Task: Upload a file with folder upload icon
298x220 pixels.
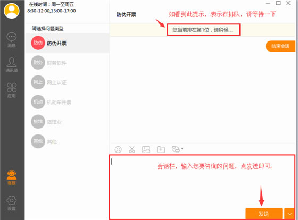Action: click(161, 149)
